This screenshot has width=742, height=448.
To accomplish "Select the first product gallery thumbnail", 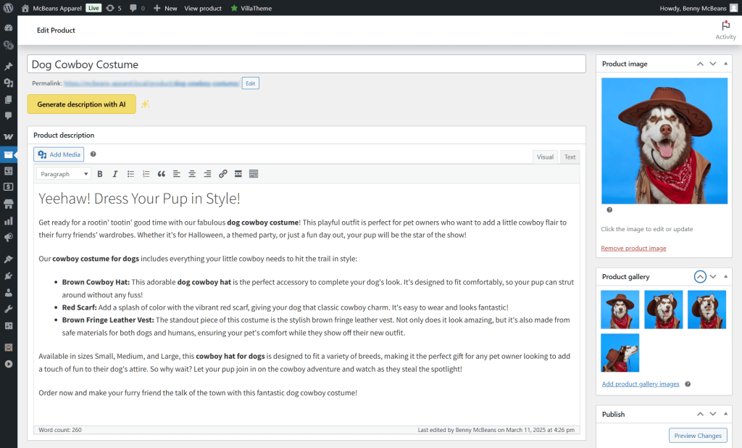I will (x=620, y=310).
